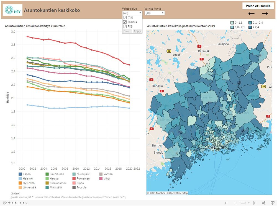Click the Espoo legend color swatch

pyautogui.click(x=20, y=174)
